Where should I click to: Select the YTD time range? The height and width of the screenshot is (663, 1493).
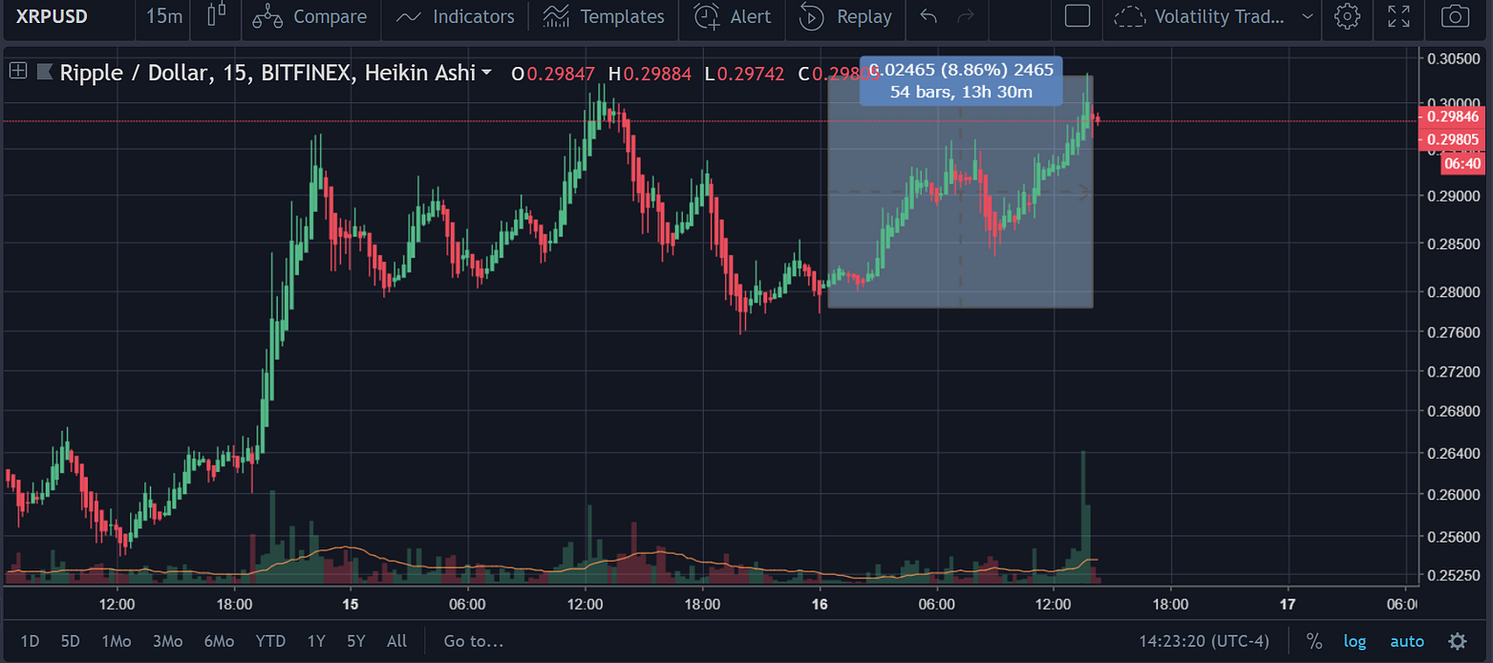tap(271, 641)
